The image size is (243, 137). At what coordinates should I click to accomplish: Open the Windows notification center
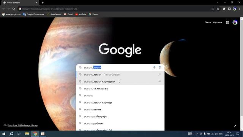pyautogui.click(x=238, y=134)
